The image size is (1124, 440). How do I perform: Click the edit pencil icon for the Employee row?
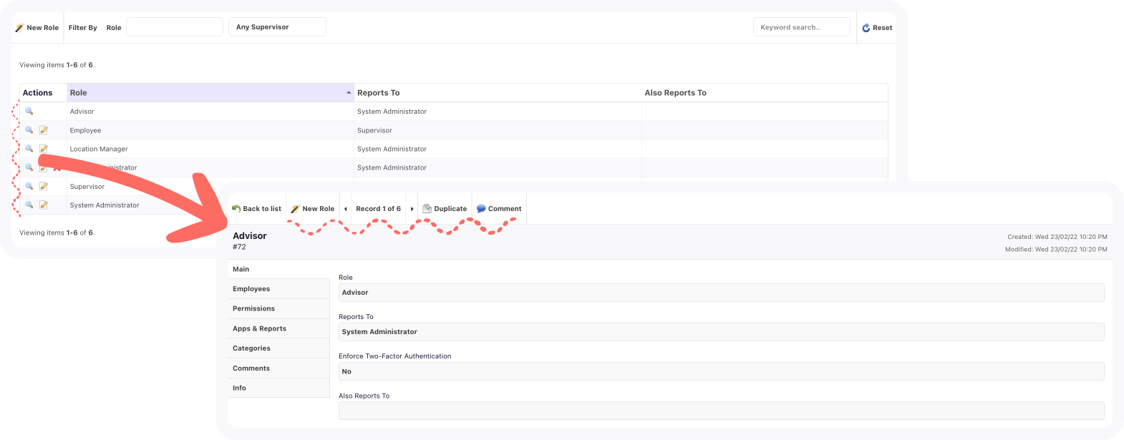[44, 129]
